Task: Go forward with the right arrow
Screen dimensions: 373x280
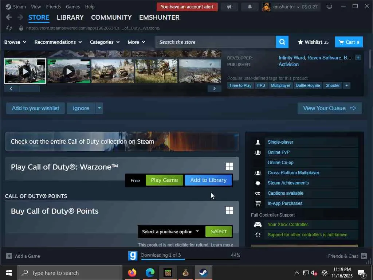Action: 20,17
